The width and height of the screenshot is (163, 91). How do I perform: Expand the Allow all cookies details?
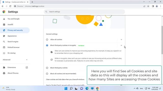pos(121,39)
